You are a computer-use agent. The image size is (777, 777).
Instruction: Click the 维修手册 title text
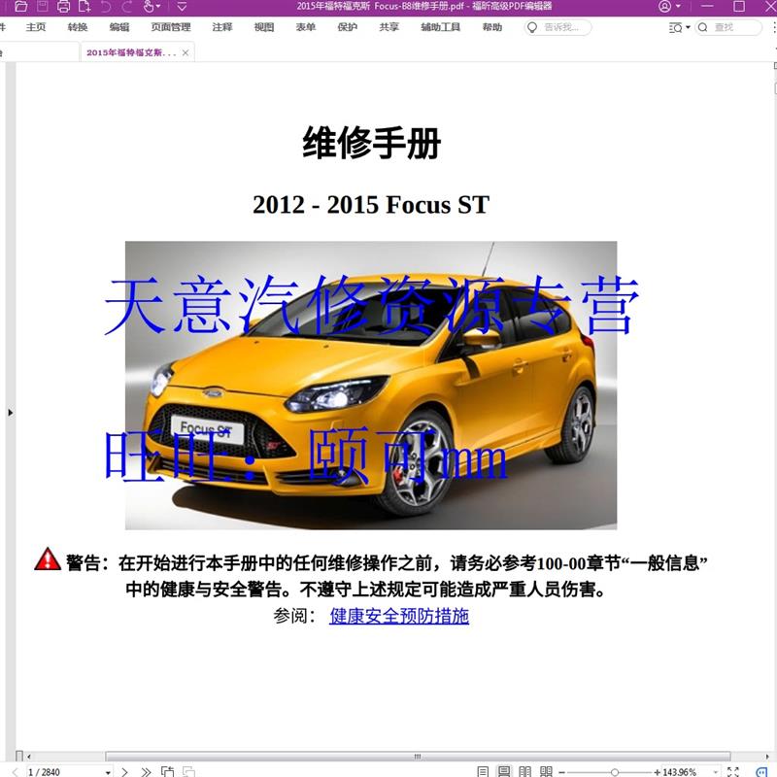tap(371, 143)
